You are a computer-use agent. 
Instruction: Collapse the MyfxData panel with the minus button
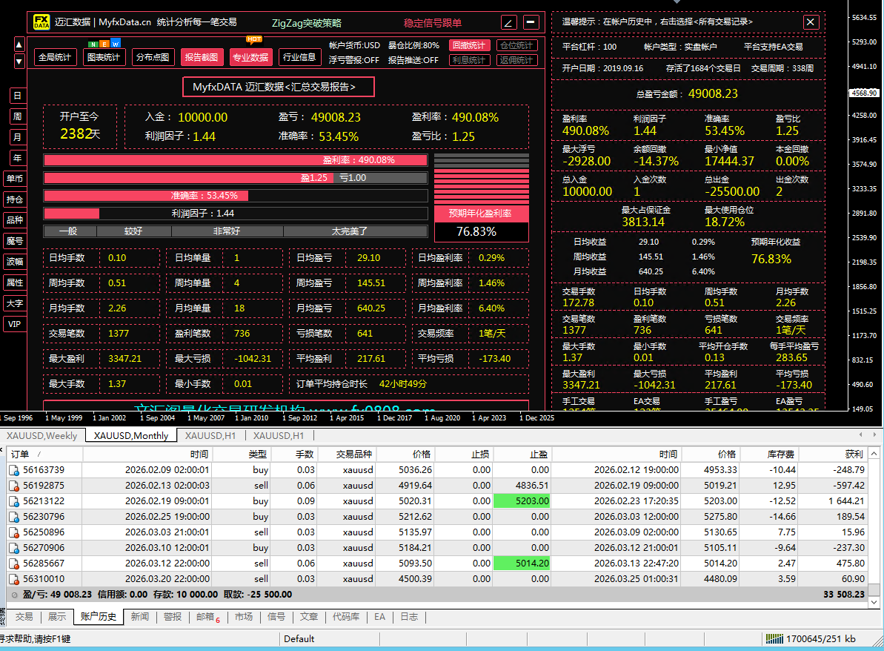531,22
